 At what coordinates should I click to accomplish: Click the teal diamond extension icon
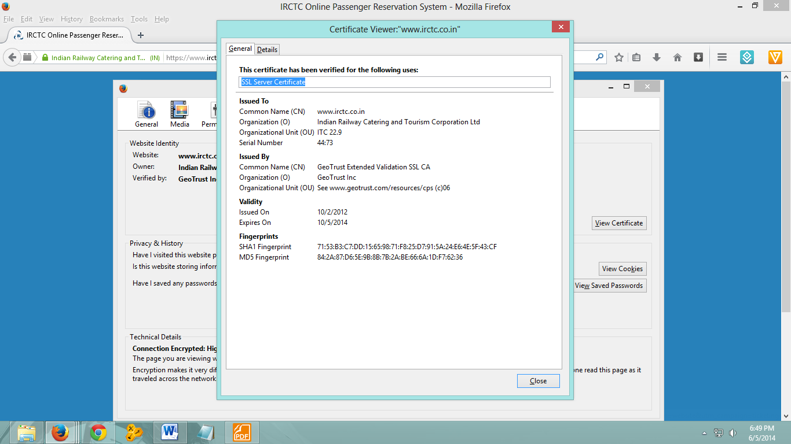(747, 57)
